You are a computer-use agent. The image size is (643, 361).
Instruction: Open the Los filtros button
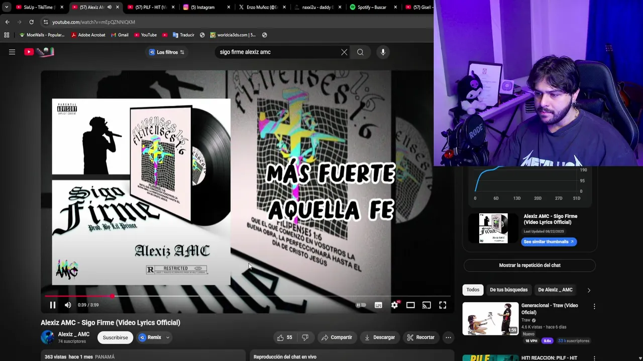coord(166,52)
